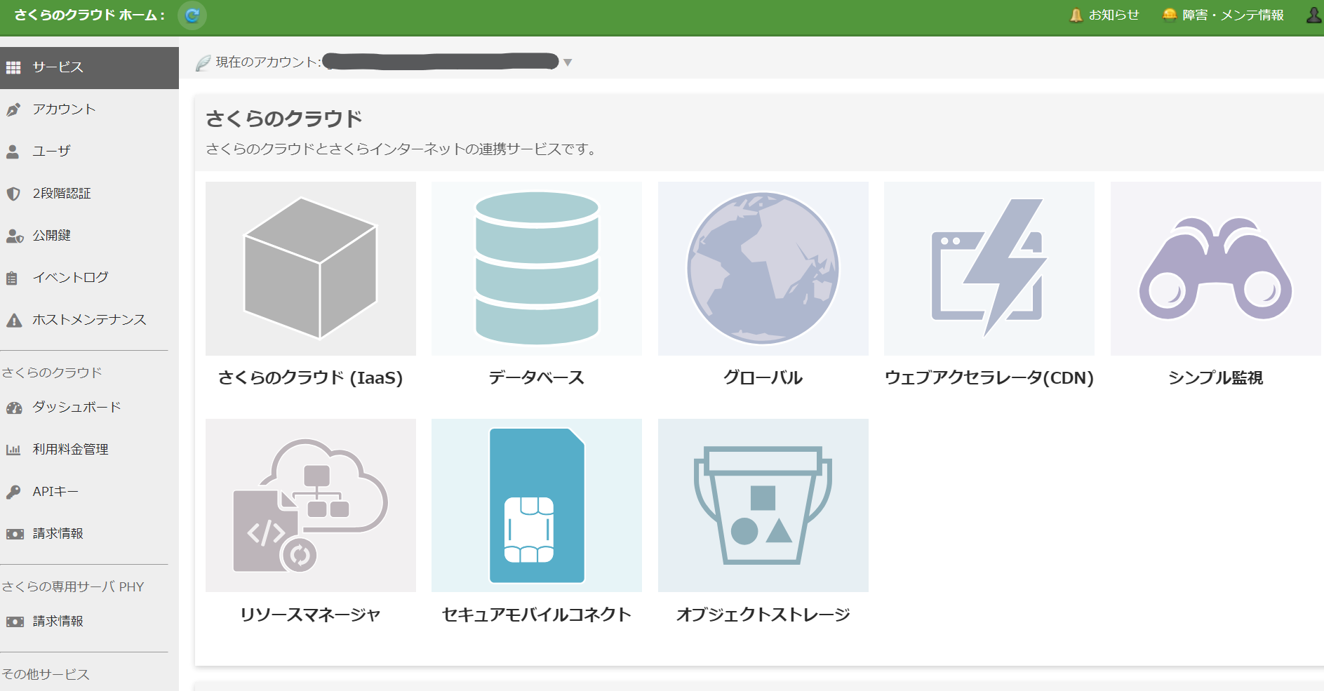Click the シンプル監視 label

click(1216, 378)
